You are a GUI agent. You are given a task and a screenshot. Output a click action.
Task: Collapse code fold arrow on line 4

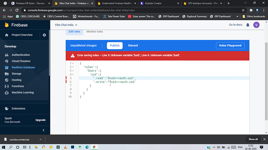(73, 74)
